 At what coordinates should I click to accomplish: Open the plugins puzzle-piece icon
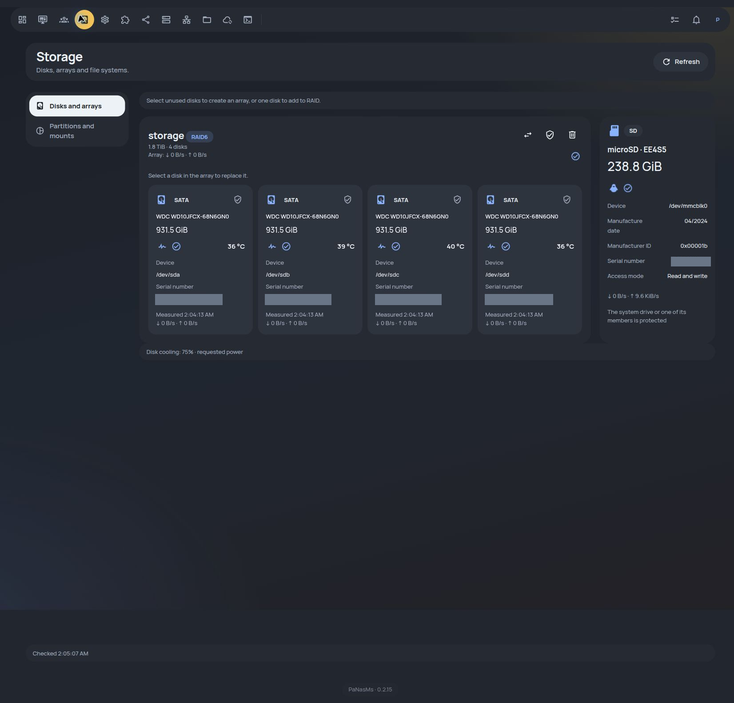(125, 20)
